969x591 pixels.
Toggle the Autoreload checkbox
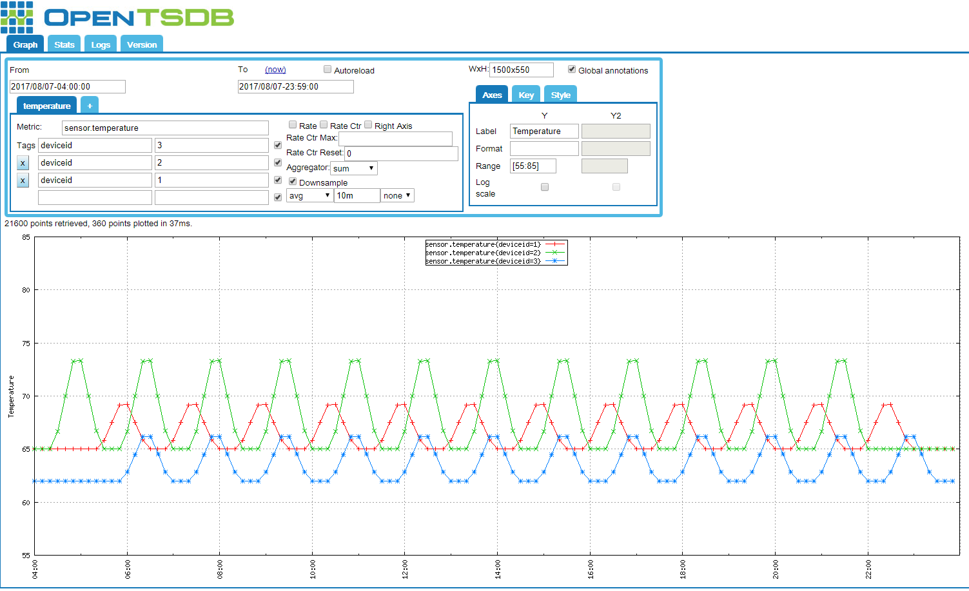coord(328,70)
